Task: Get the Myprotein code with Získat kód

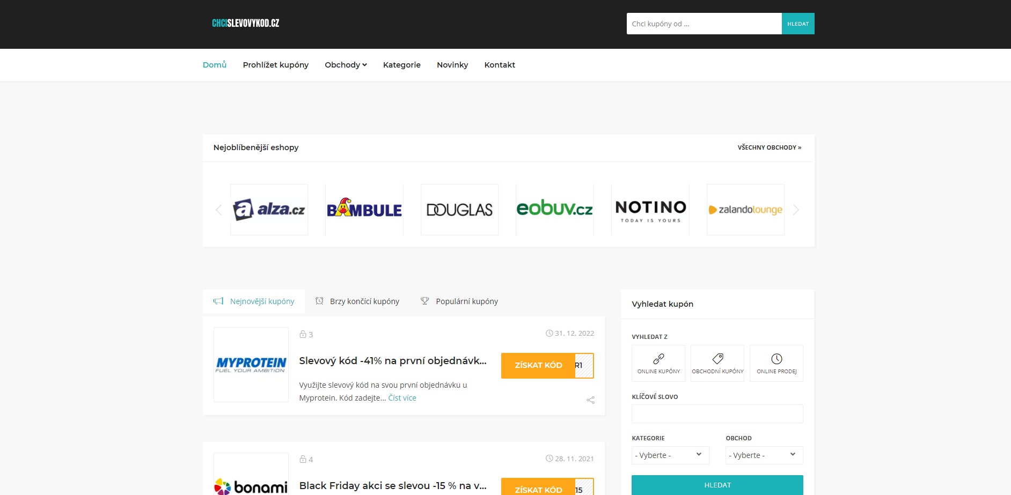Action: pos(547,365)
